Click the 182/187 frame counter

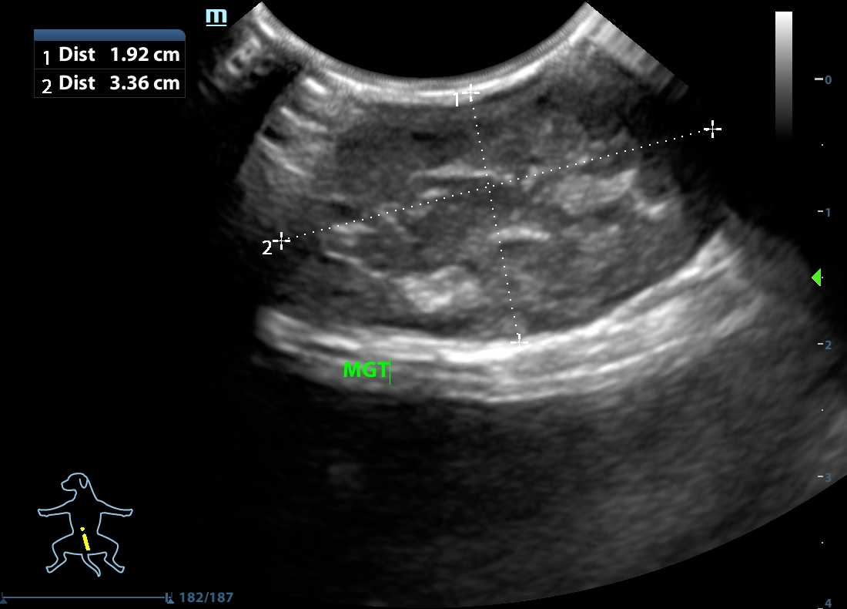click(x=206, y=597)
